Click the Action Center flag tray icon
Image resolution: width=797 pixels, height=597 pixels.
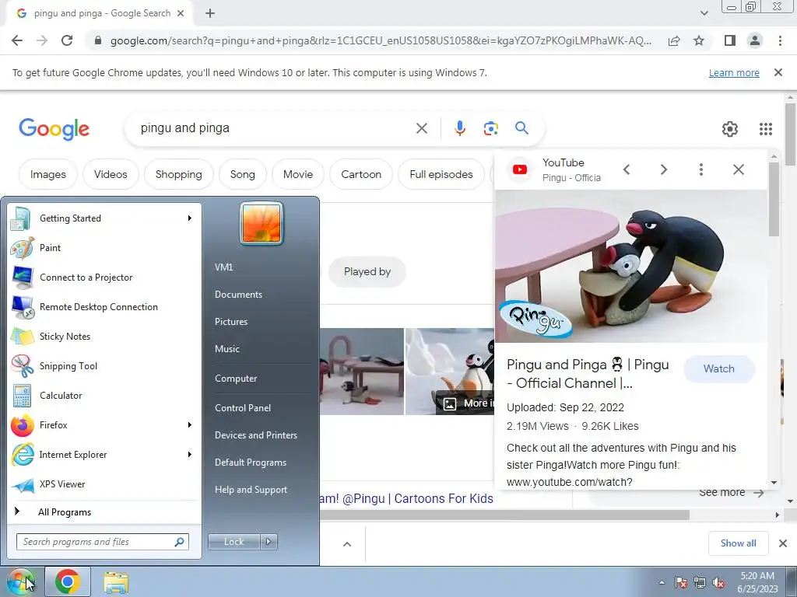point(681,583)
